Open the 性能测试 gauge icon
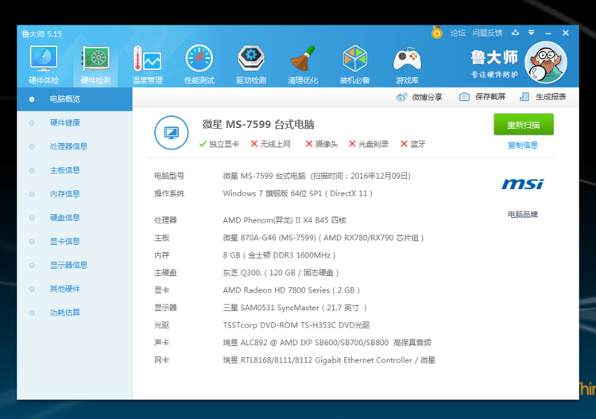Viewport: 596px width, 419px height. tap(199, 60)
